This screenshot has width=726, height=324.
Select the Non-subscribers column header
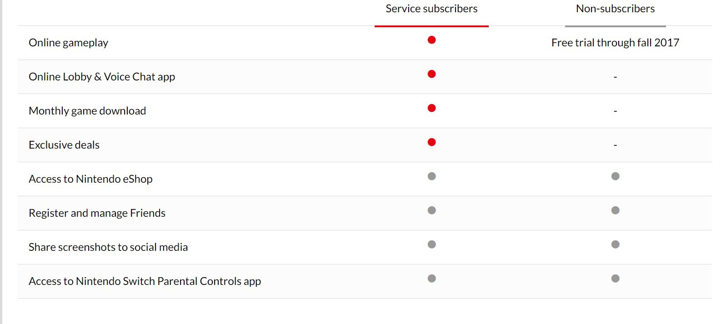(x=616, y=9)
